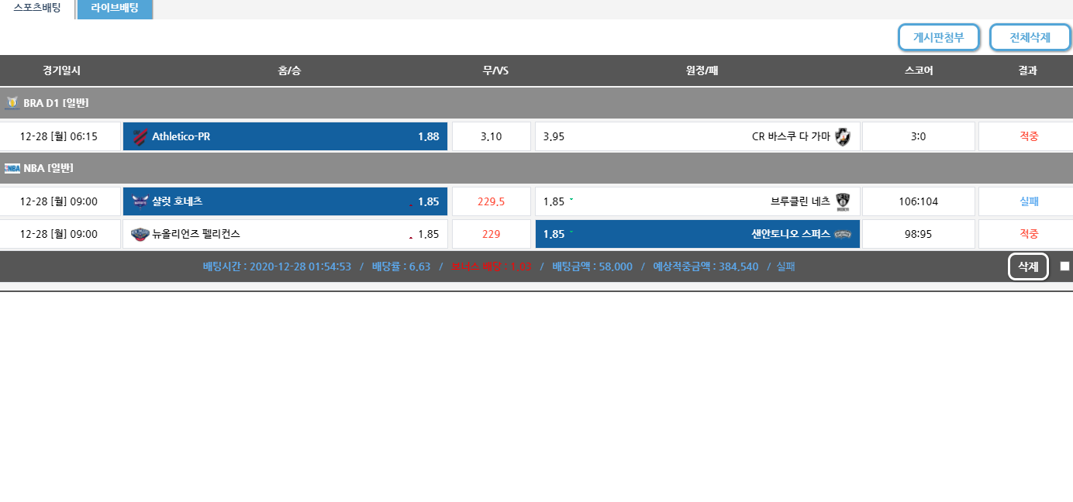The height and width of the screenshot is (502, 1073).
Task: Click the San Antonio Spurs logo icon
Action: tap(843, 235)
